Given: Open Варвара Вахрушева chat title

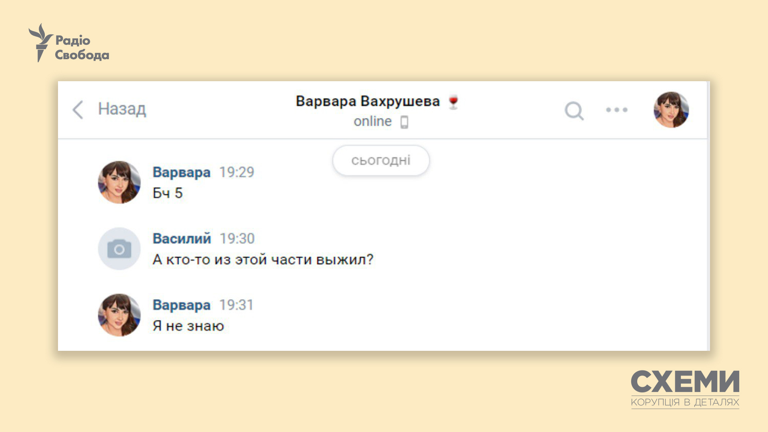Looking at the screenshot, I should click(367, 101).
